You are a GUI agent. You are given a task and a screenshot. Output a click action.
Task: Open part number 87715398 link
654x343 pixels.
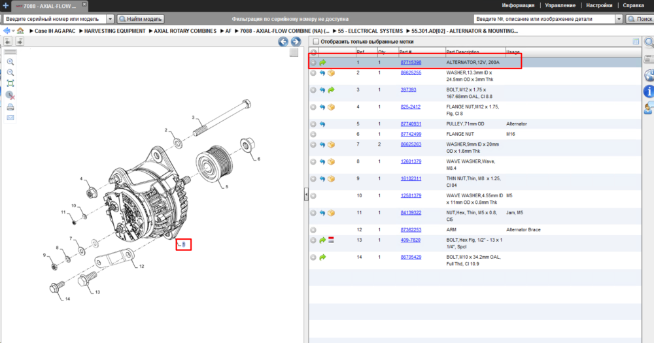pos(411,63)
